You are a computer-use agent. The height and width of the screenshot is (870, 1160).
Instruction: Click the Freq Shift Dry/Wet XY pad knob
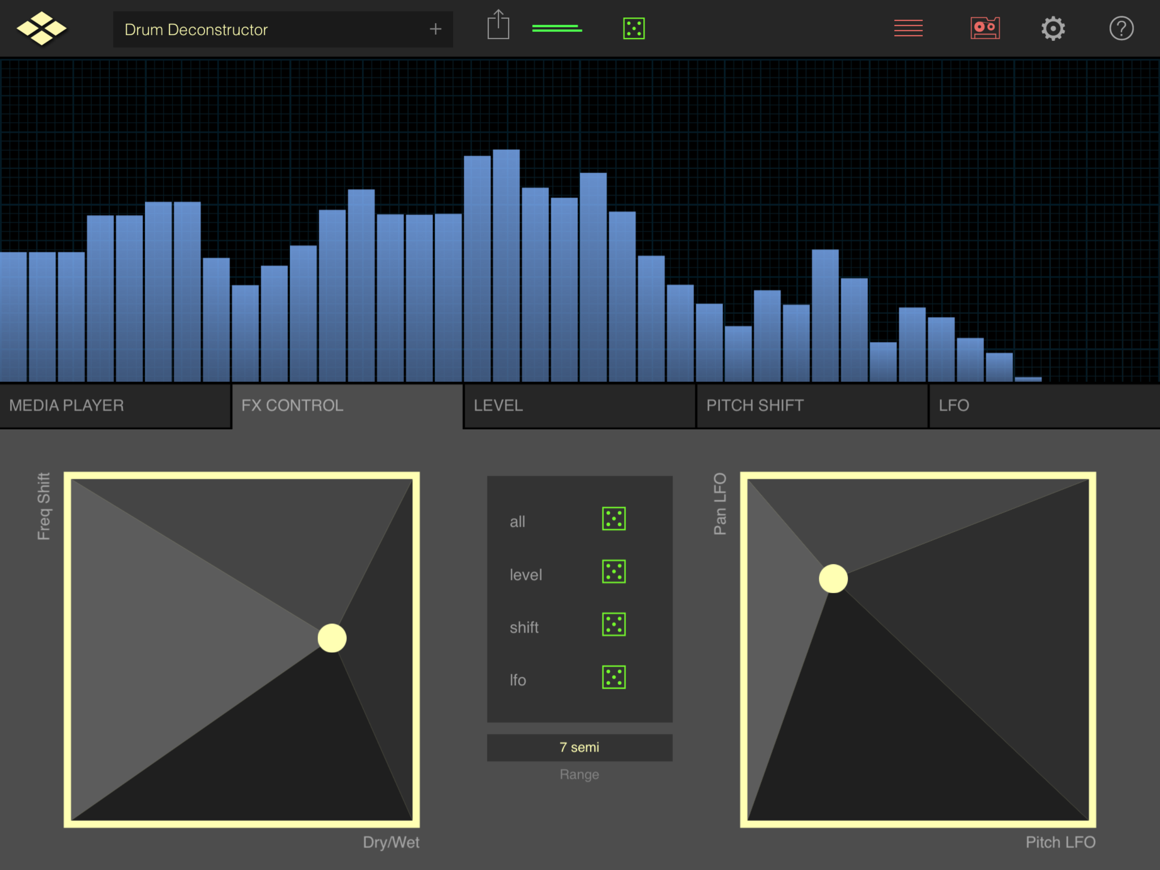[x=332, y=638]
